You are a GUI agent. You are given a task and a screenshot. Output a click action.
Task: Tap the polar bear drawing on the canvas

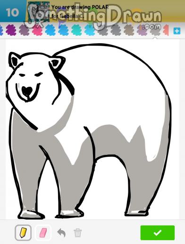click(89, 131)
